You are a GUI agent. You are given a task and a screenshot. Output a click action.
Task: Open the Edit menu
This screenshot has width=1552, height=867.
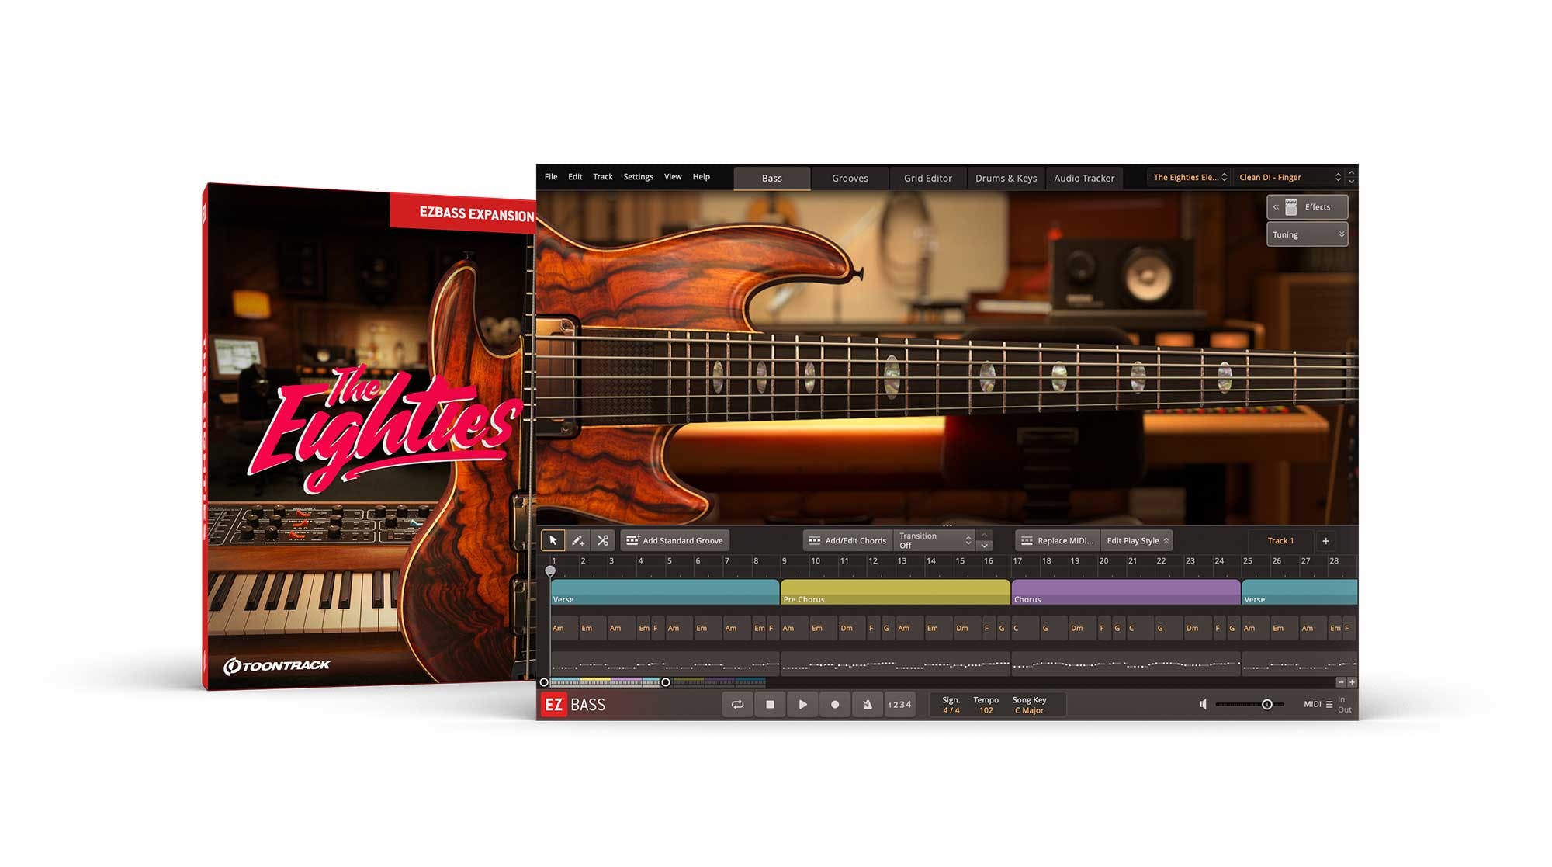(x=575, y=177)
